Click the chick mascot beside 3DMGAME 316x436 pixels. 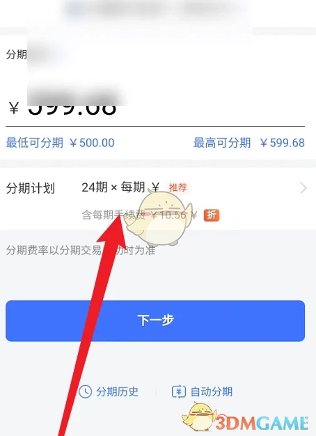(198, 416)
